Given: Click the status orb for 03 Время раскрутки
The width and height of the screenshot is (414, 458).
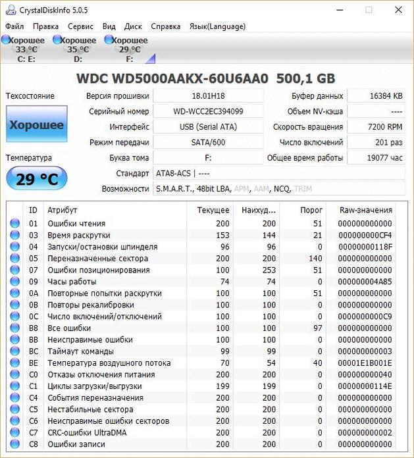Looking at the screenshot, I should tap(15, 235).
